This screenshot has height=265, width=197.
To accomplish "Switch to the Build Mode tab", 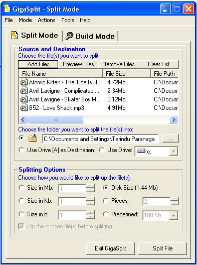I will point(90,36).
